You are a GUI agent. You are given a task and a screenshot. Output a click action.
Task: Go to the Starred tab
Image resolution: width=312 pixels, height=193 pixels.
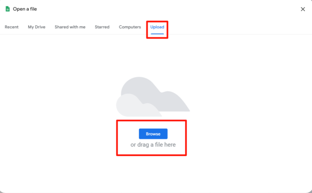pyautogui.click(x=102, y=27)
